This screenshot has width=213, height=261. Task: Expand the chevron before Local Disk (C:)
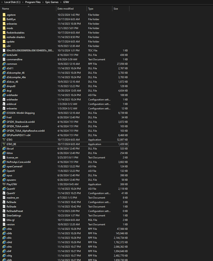tap(2, 2)
